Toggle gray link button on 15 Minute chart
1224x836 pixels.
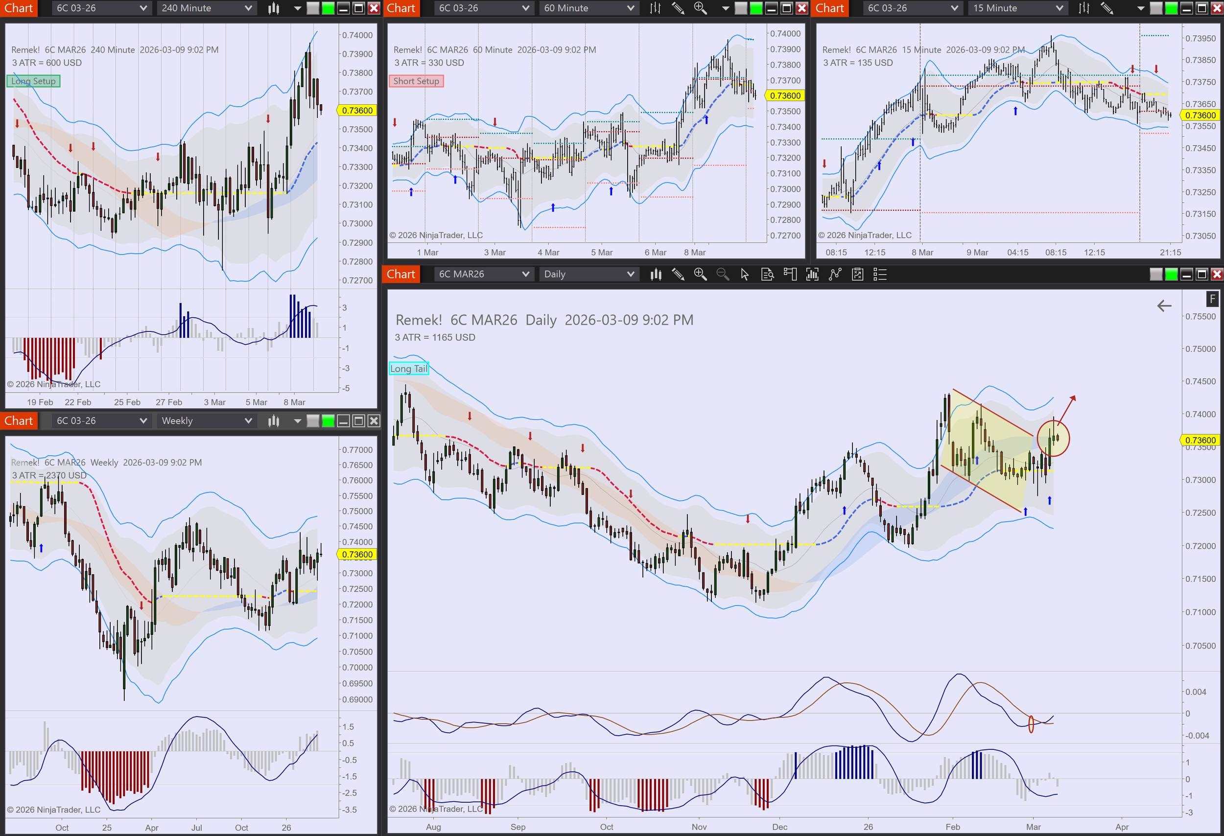tap(1156, 8)
